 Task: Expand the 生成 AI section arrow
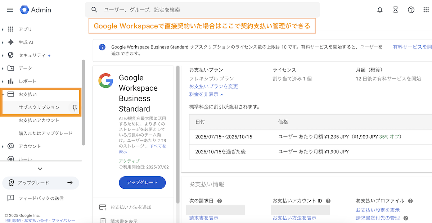click(3, 42)
